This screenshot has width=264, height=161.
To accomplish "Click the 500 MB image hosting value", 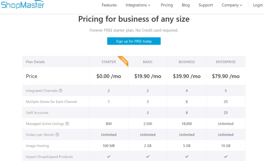I will tap(109, 146).
